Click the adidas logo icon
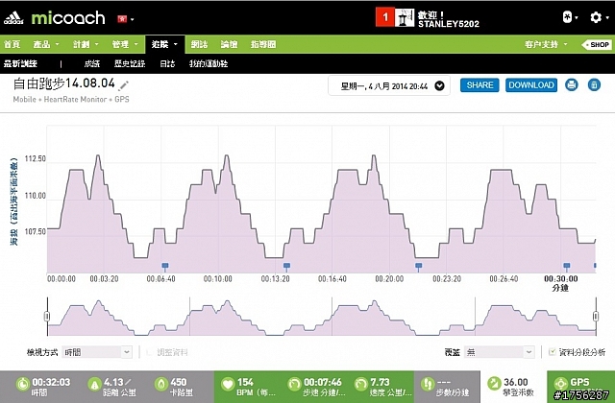 tap(13, 18)
